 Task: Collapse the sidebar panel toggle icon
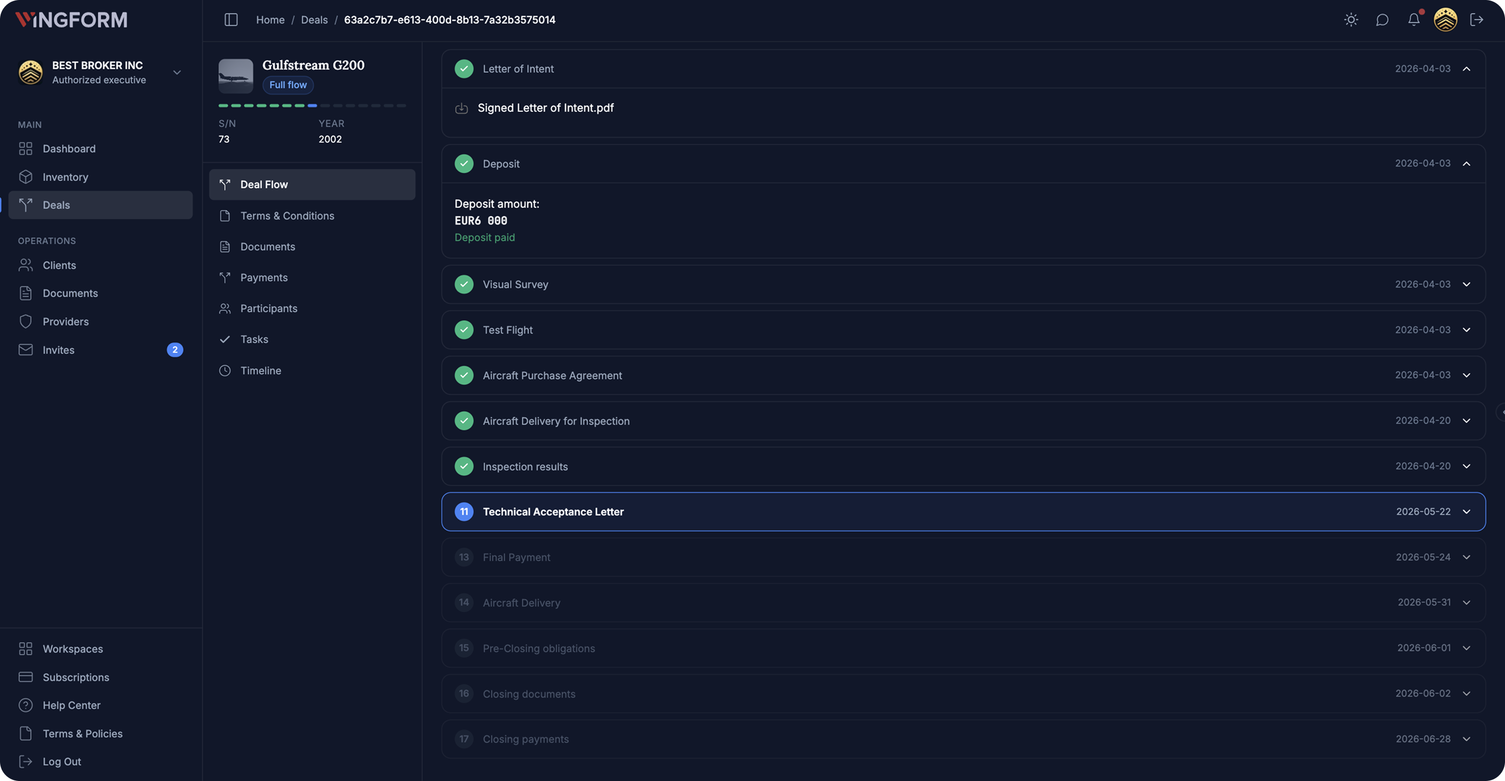coord(230,19)
